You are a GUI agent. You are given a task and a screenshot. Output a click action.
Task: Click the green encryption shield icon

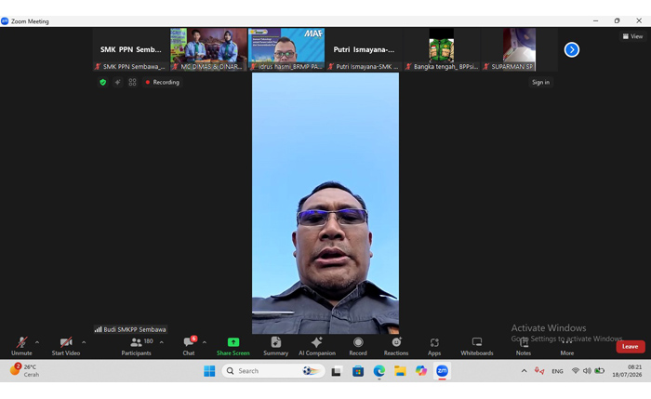point(103,82)
